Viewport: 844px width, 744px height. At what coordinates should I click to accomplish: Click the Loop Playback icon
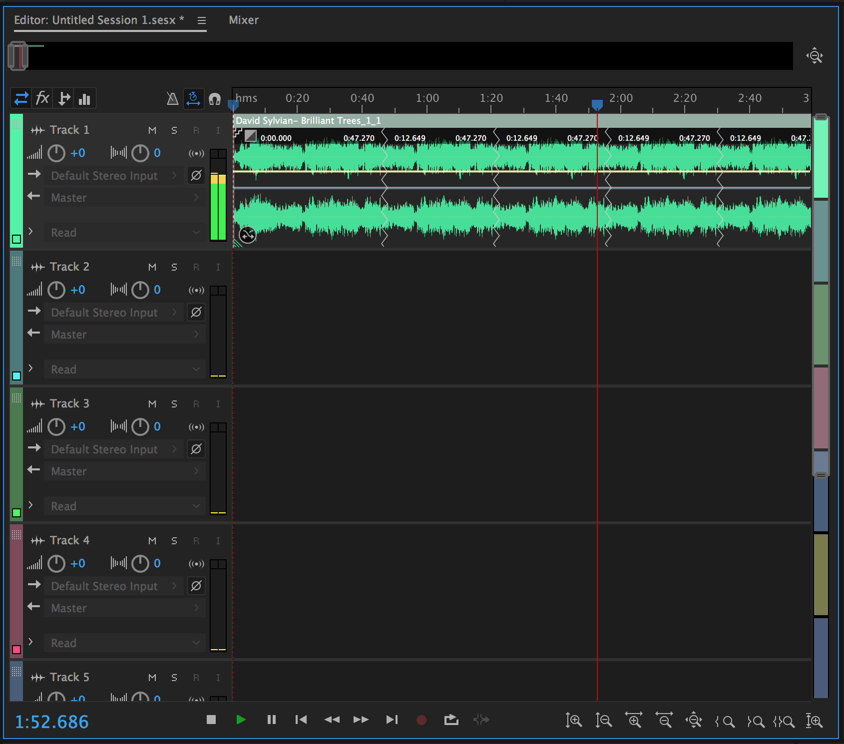point(451,720)
